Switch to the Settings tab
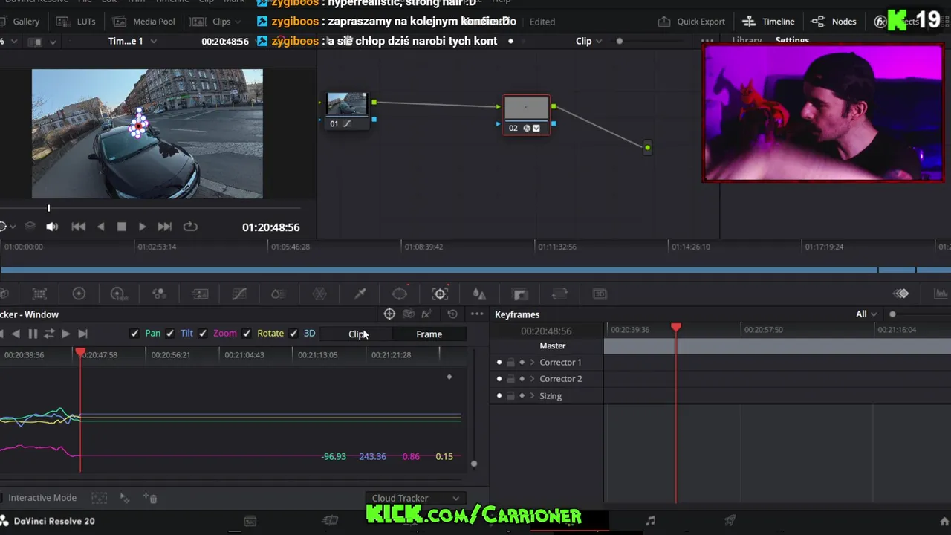The width and height of the screenshot is (951, 535). point(792,41)
